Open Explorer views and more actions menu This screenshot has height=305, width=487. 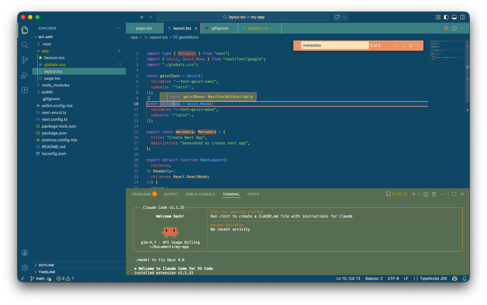tap(119, 28)
